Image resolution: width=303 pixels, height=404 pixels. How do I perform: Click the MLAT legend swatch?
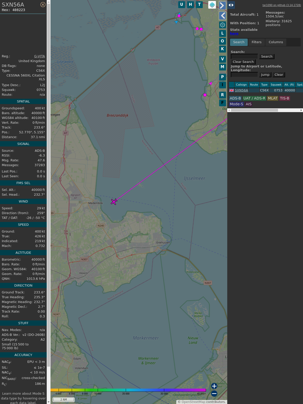point(273,98)
